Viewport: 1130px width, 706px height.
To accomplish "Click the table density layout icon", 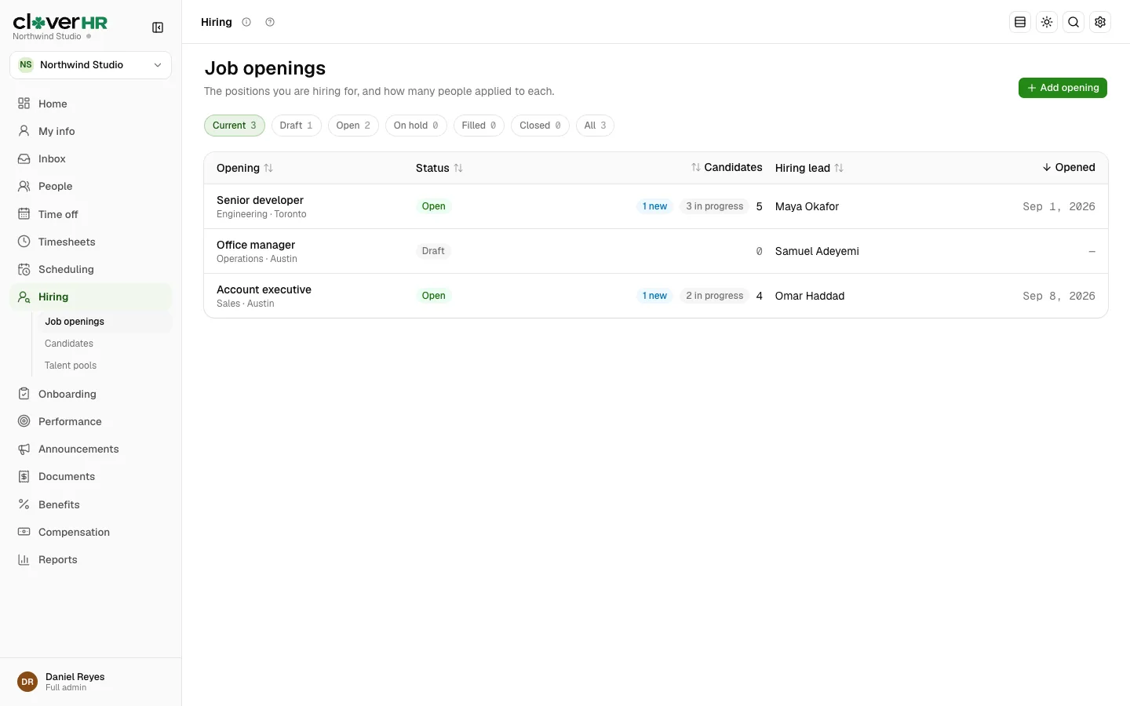I will coord(1020,22).
